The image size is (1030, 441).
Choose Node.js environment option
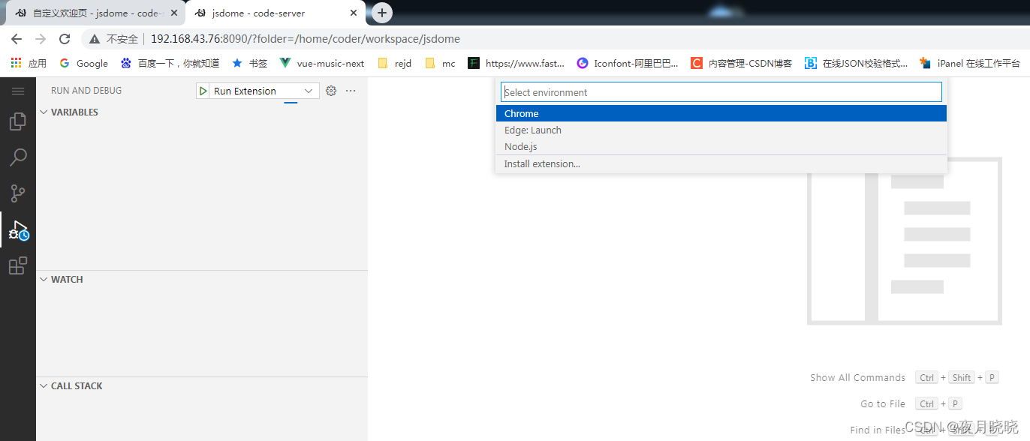(x=721, y=146)
